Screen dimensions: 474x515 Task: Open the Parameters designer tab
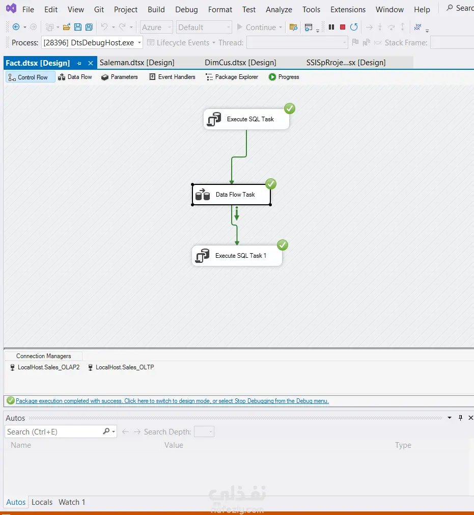[x=120, y=77]
